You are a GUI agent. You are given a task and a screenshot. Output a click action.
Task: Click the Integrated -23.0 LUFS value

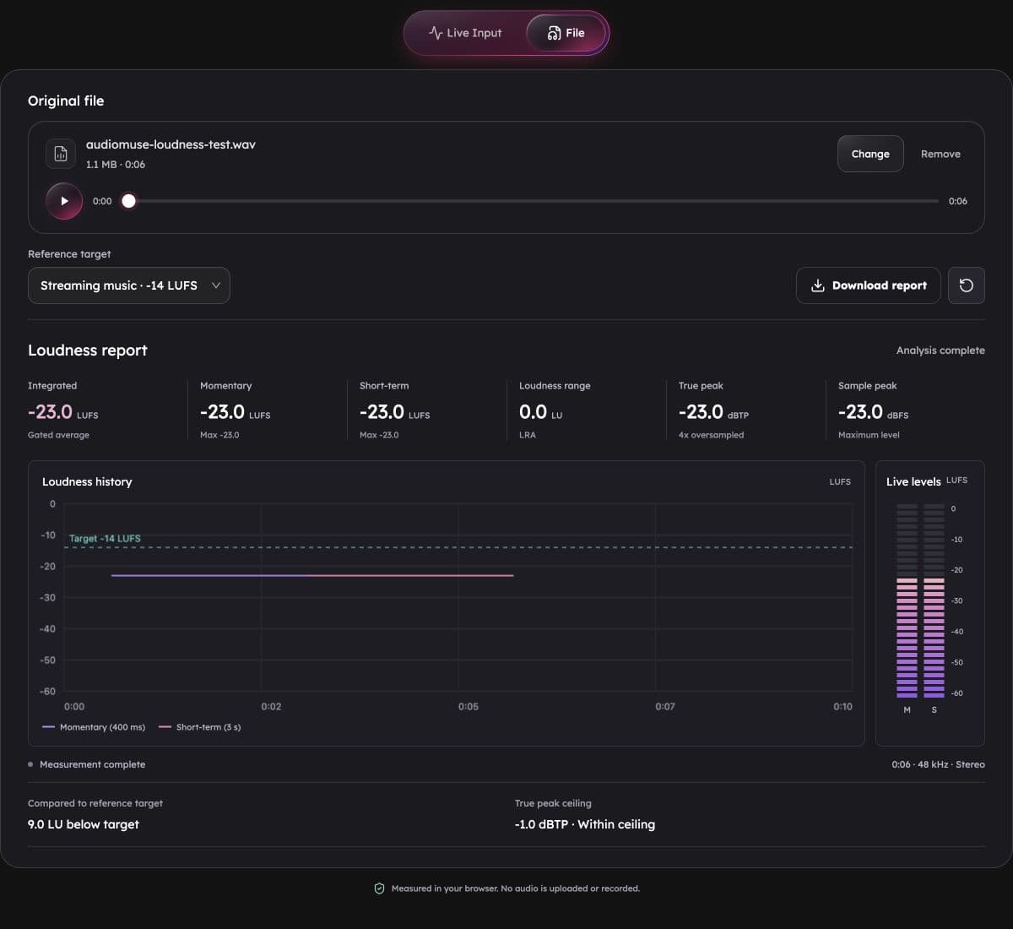63,412
